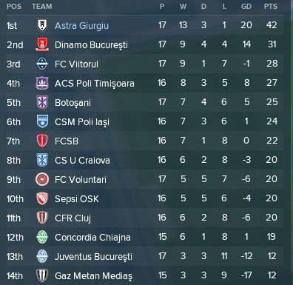Open the Astra Giurgiu team link
The image size is (293, 285).
coord(81,26)
